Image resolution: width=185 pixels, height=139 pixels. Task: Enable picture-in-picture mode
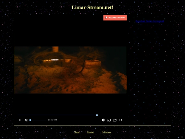click(115, 120)
